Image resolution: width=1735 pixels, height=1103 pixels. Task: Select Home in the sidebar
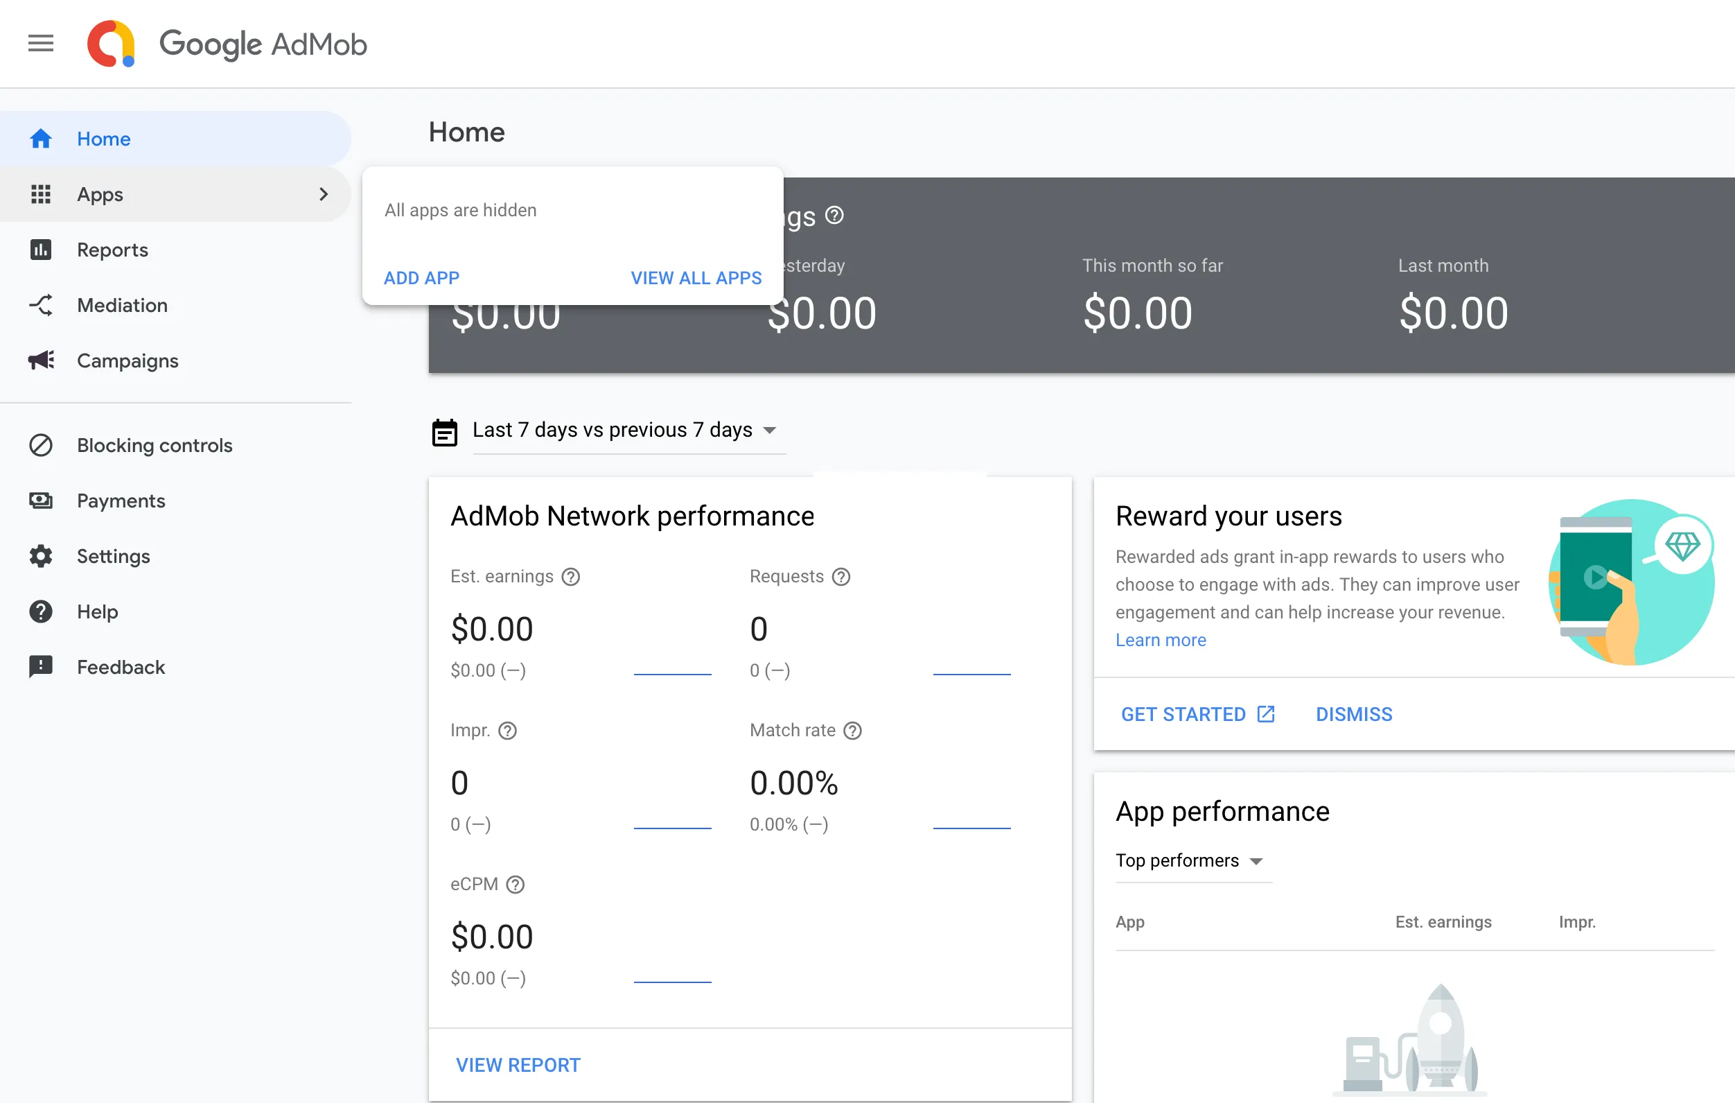[x=104, y=139]
